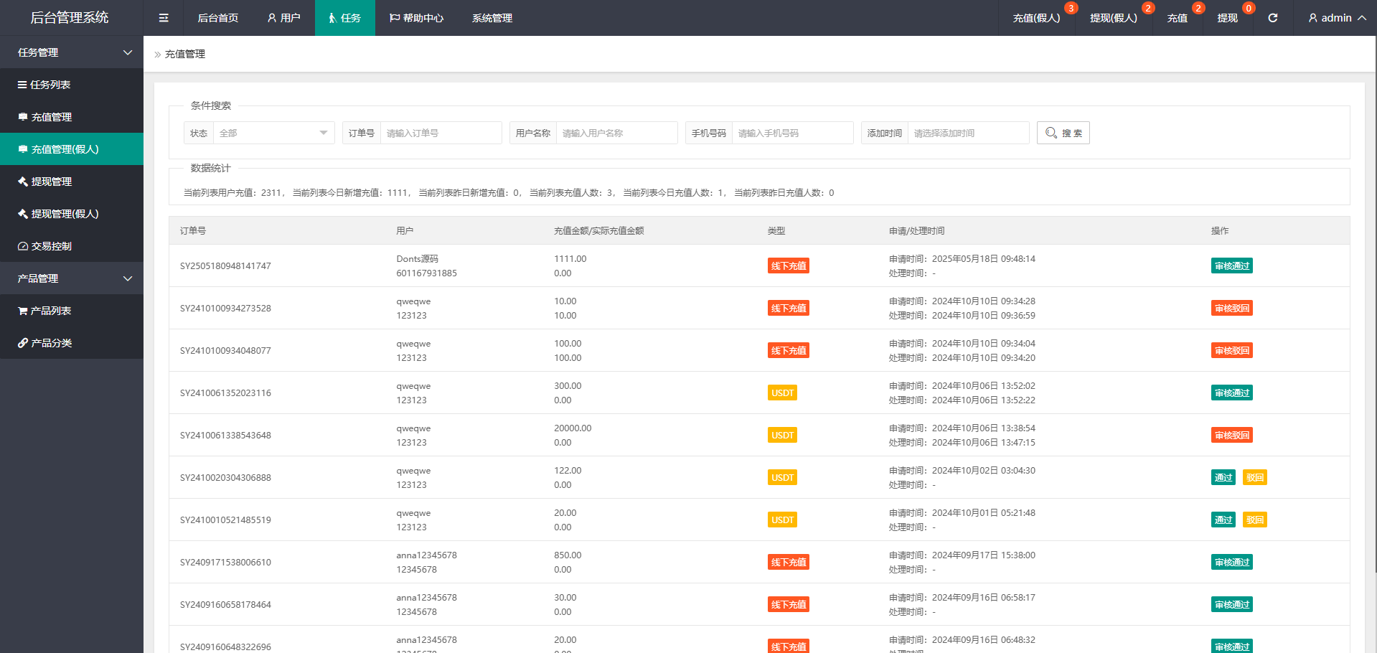Viewport: 1377px width, 653px height.
Task: Click the 订单号 input field
Action: (441, 133)
